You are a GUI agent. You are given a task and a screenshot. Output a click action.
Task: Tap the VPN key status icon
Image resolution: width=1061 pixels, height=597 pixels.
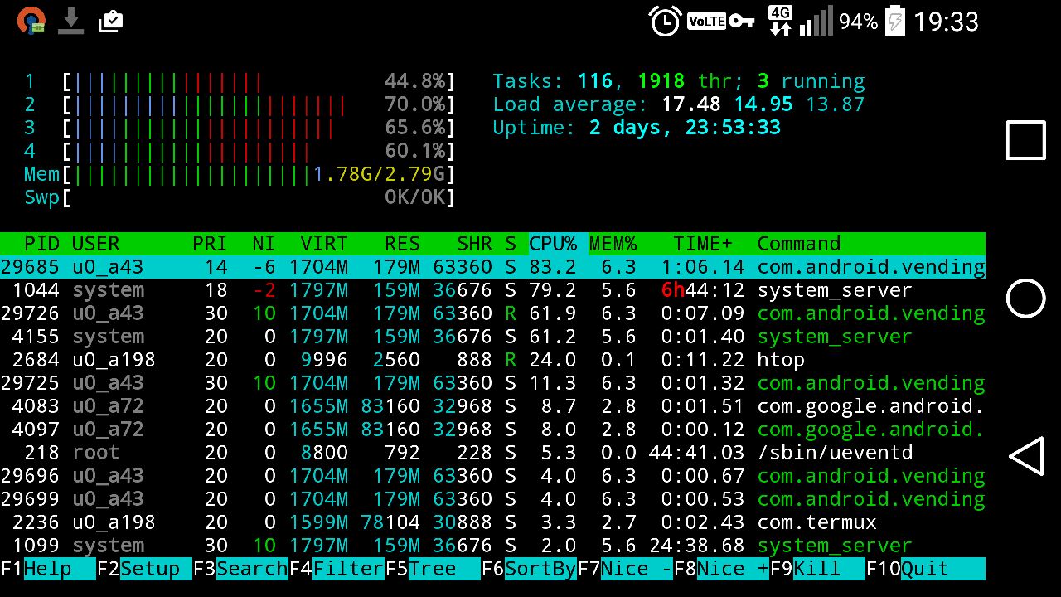point(742,22)
